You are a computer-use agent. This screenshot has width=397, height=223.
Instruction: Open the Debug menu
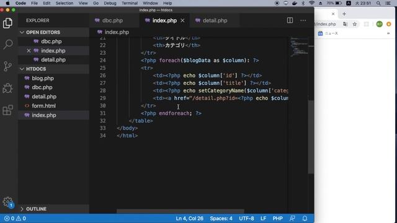[110, 3]
